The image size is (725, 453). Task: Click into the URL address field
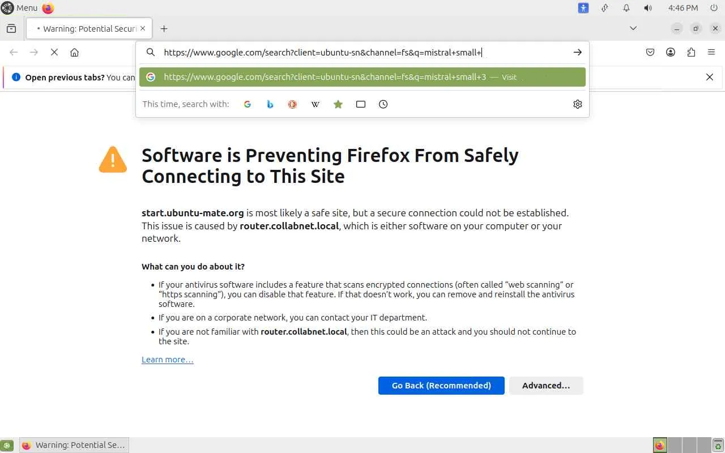click(x=362, y=53)
